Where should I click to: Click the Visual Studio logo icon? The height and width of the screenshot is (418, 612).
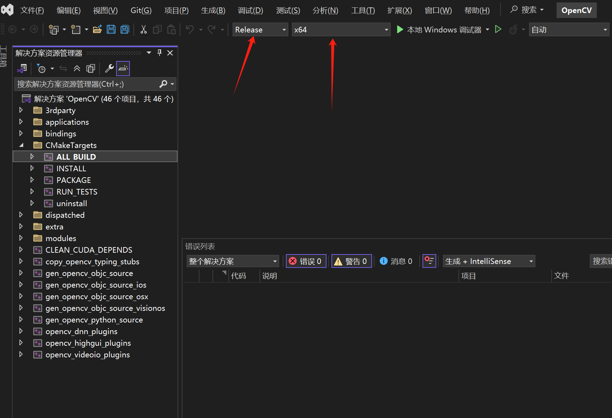click(x=7, y=10)
